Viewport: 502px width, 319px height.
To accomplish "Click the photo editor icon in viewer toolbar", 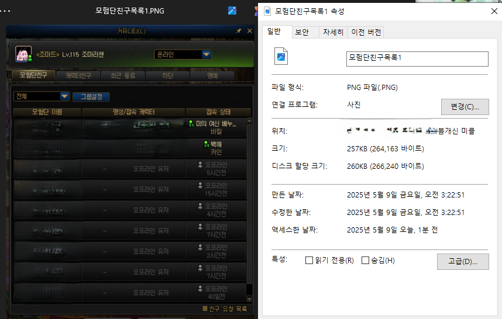I will (x=232, y=11).
